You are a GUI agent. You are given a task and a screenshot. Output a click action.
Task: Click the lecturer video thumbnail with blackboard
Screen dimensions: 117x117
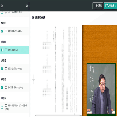[x=101, y=89]
